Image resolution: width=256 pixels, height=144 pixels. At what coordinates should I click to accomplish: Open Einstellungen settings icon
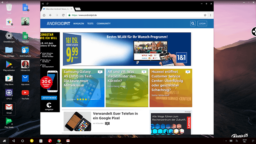(x=9, y=36)
